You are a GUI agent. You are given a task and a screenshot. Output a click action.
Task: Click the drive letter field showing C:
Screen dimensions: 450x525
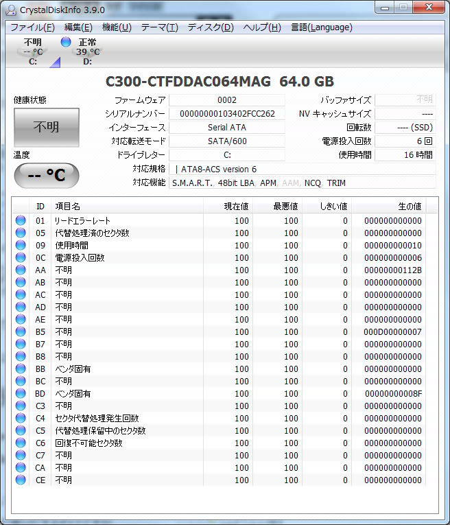[x=227, y=155]
